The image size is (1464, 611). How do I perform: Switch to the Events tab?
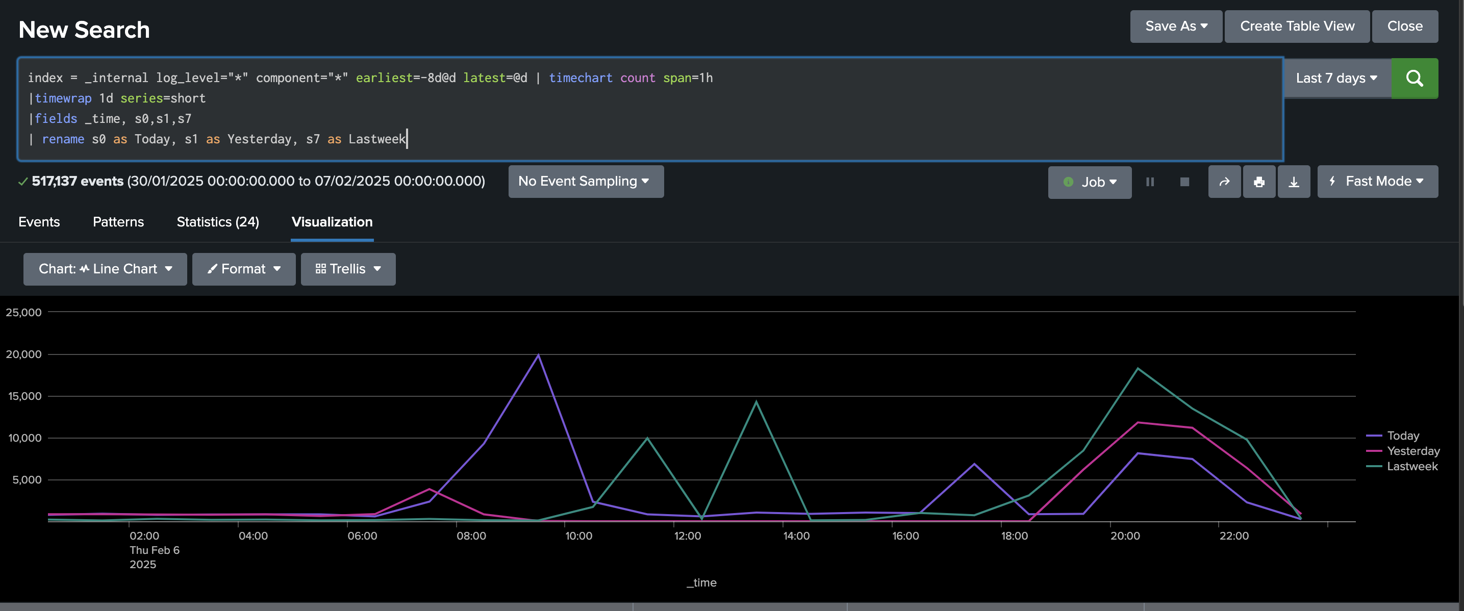pyautogui.click(x=39, y=222)
